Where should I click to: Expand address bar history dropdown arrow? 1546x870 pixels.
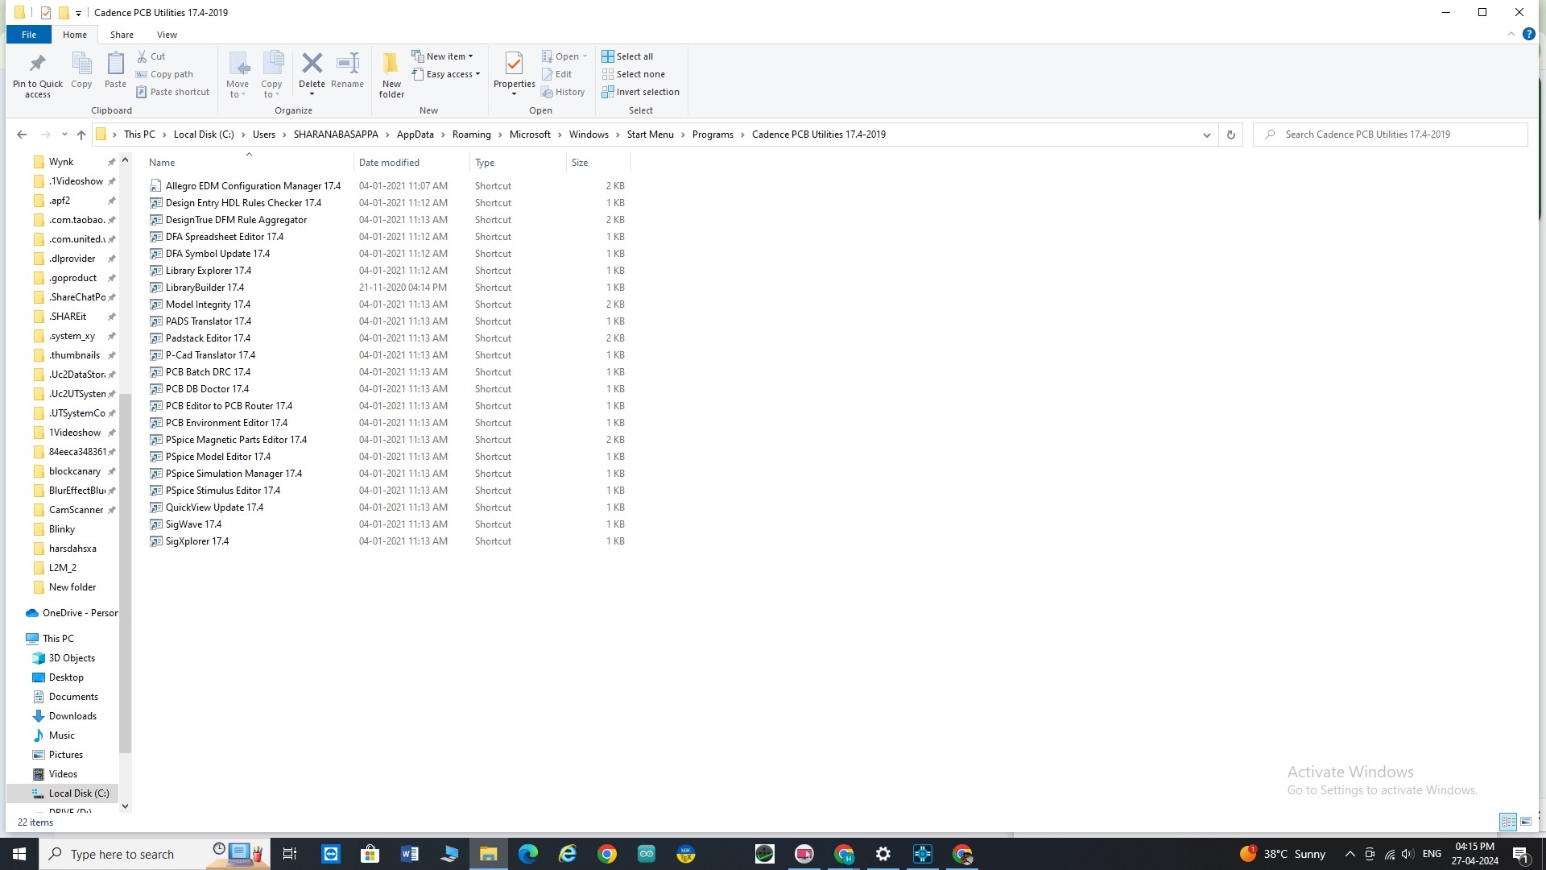point(1206,135)
